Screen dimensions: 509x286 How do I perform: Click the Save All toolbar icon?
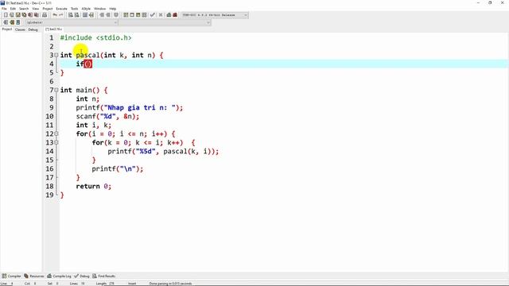coord(24,15)
